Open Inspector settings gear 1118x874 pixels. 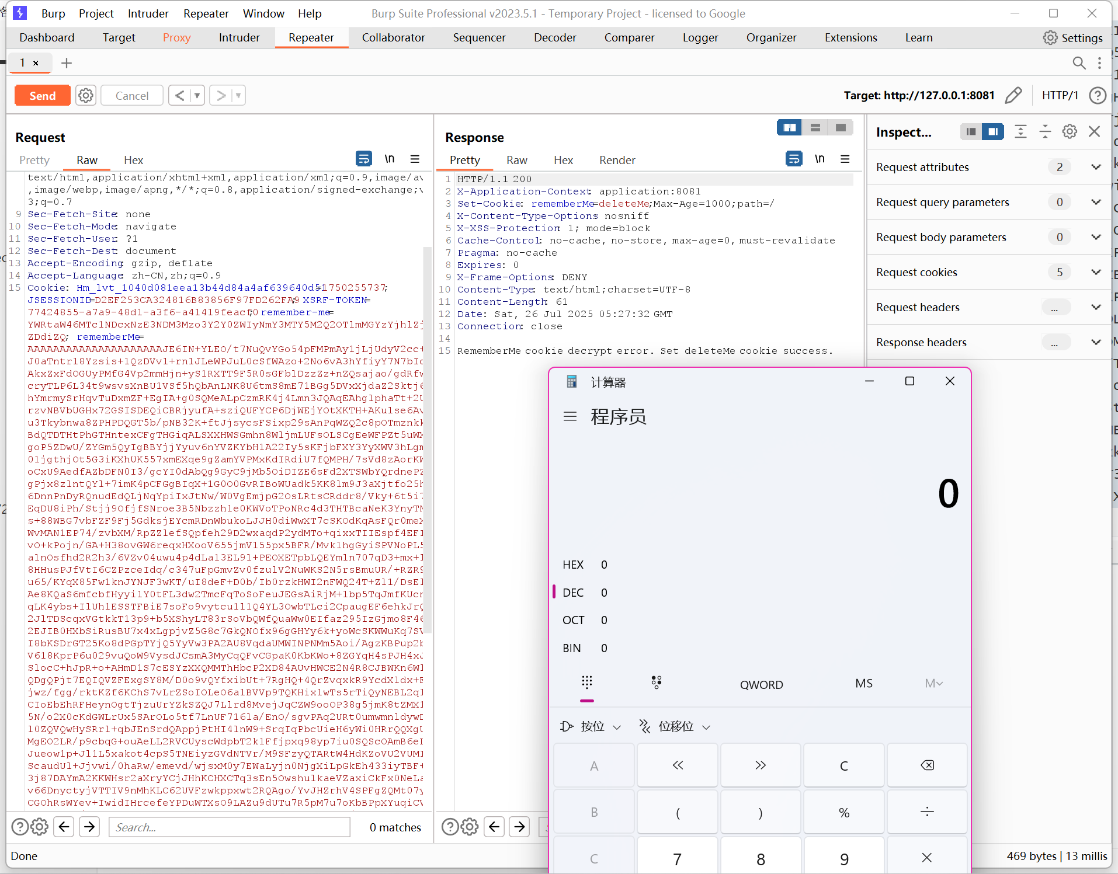1070,131
